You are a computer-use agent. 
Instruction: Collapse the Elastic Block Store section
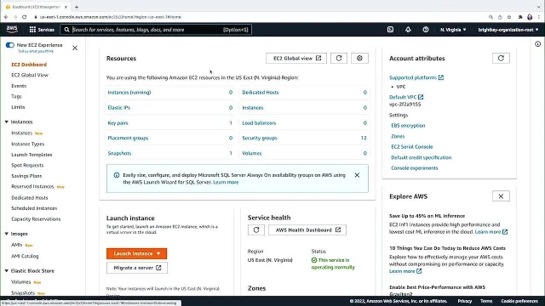tap(7, 270)
